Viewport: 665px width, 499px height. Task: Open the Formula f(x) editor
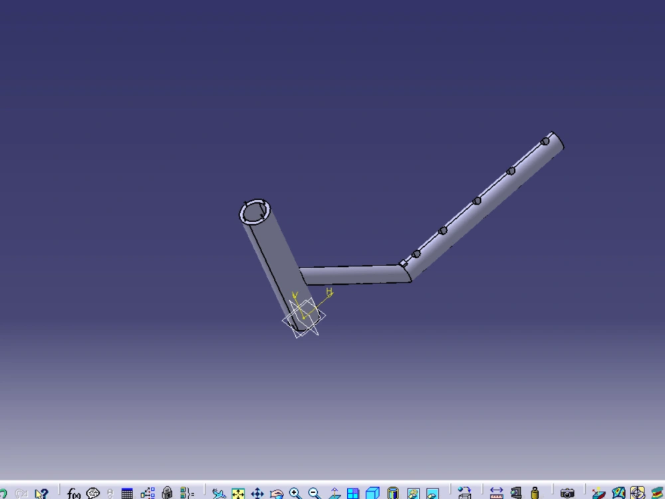pyautogui.click(x=74, y=494)
